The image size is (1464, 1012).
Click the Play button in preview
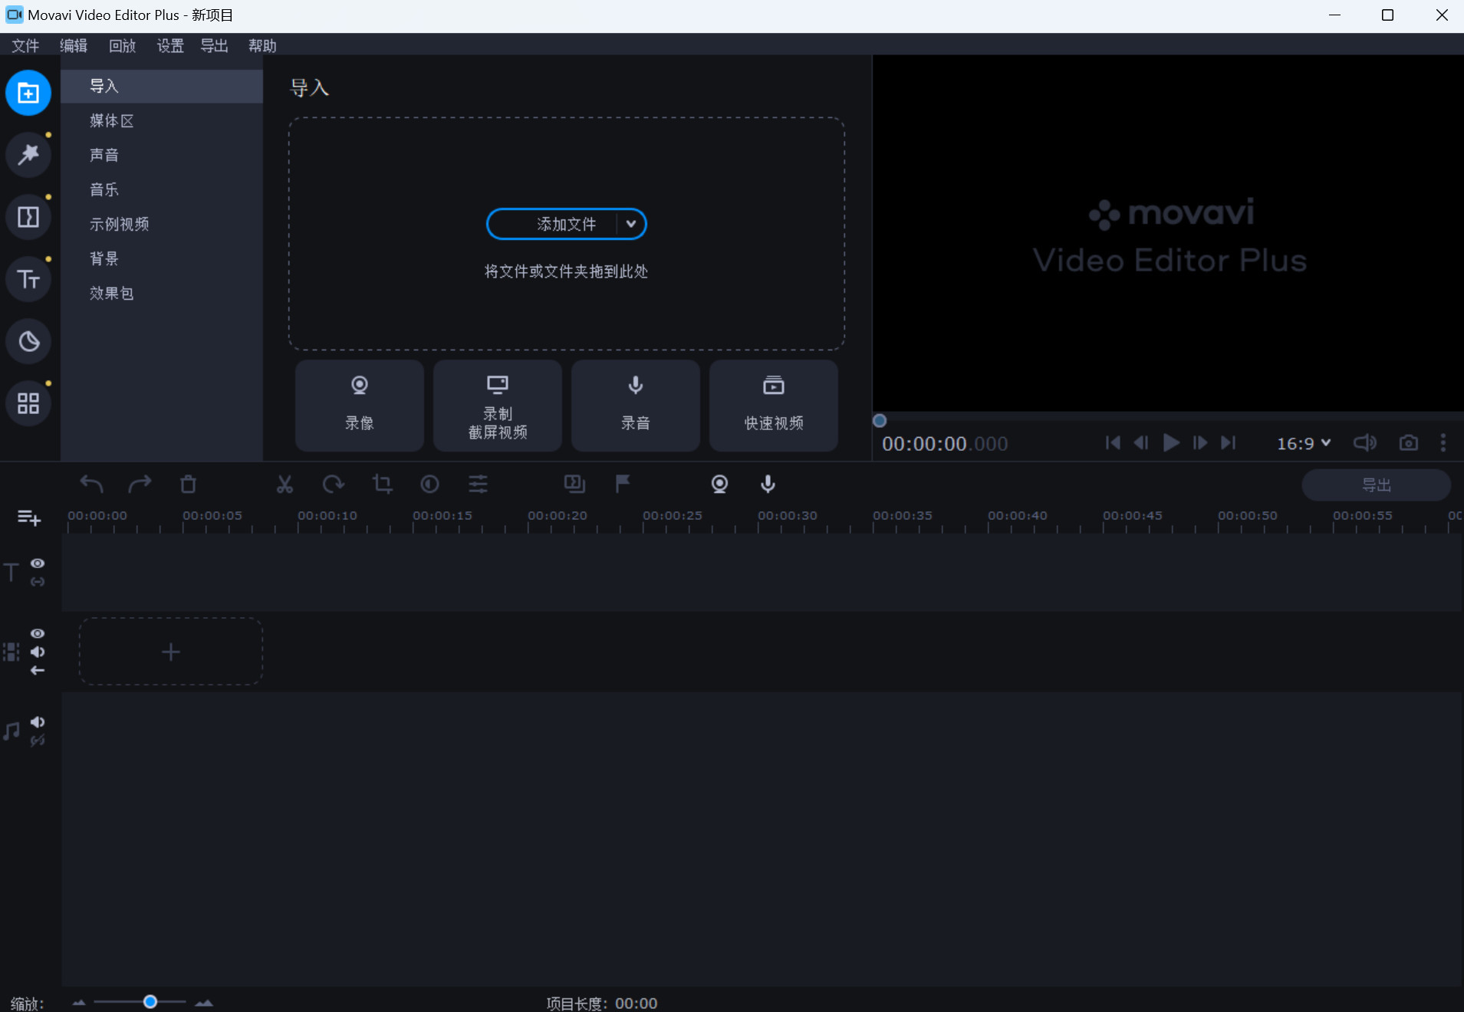(1171, 443)
